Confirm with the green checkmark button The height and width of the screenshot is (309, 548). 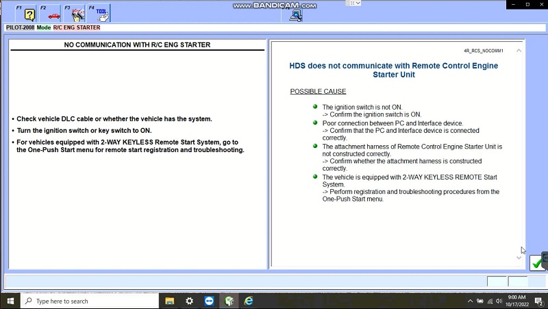click(538, 263)
